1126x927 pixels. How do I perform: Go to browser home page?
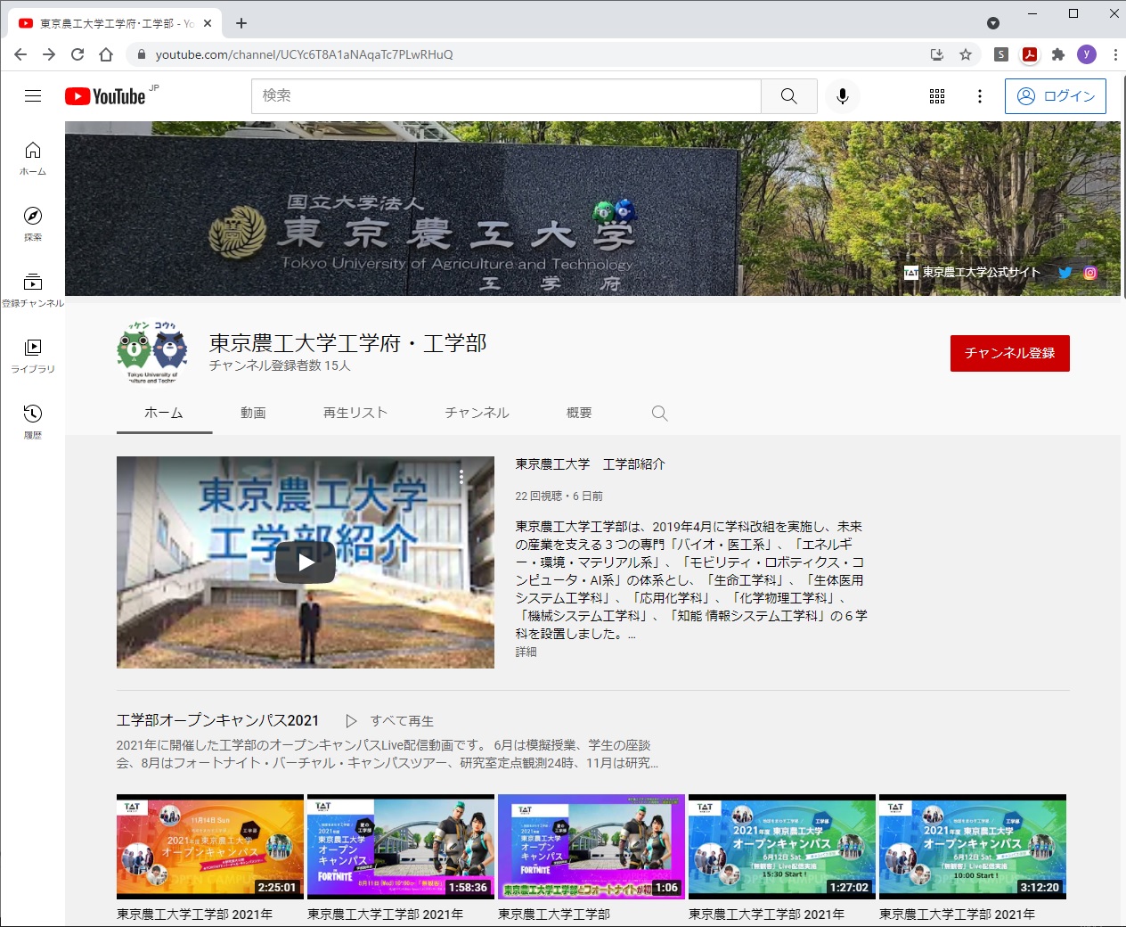(106, 54)
